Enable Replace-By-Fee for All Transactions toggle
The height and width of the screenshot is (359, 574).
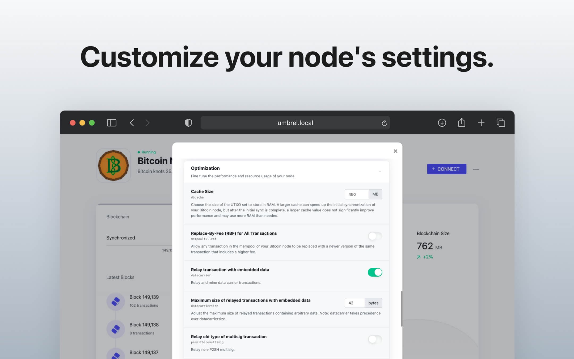point(375,236)
